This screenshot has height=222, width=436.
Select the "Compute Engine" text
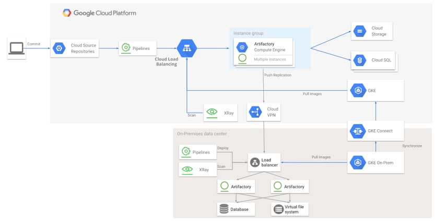[270, 50]
